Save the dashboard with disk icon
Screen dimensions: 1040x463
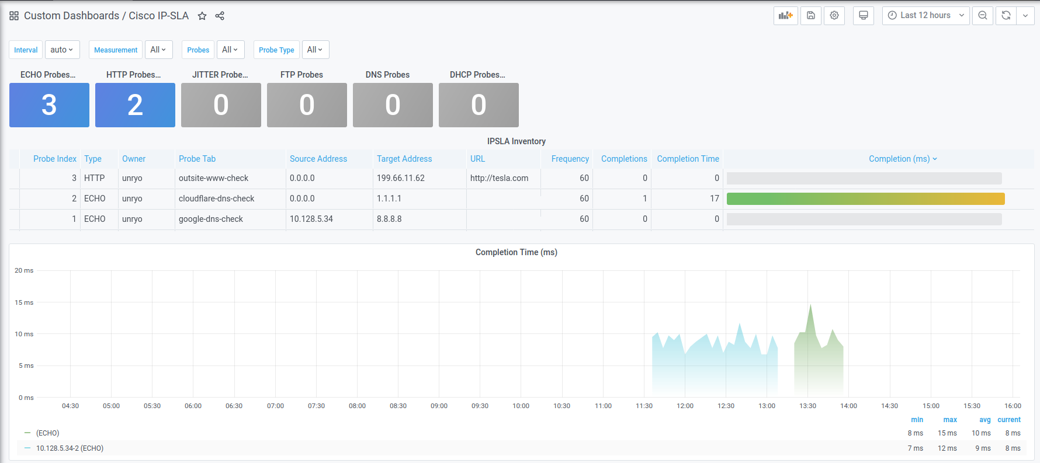point(811,16)
